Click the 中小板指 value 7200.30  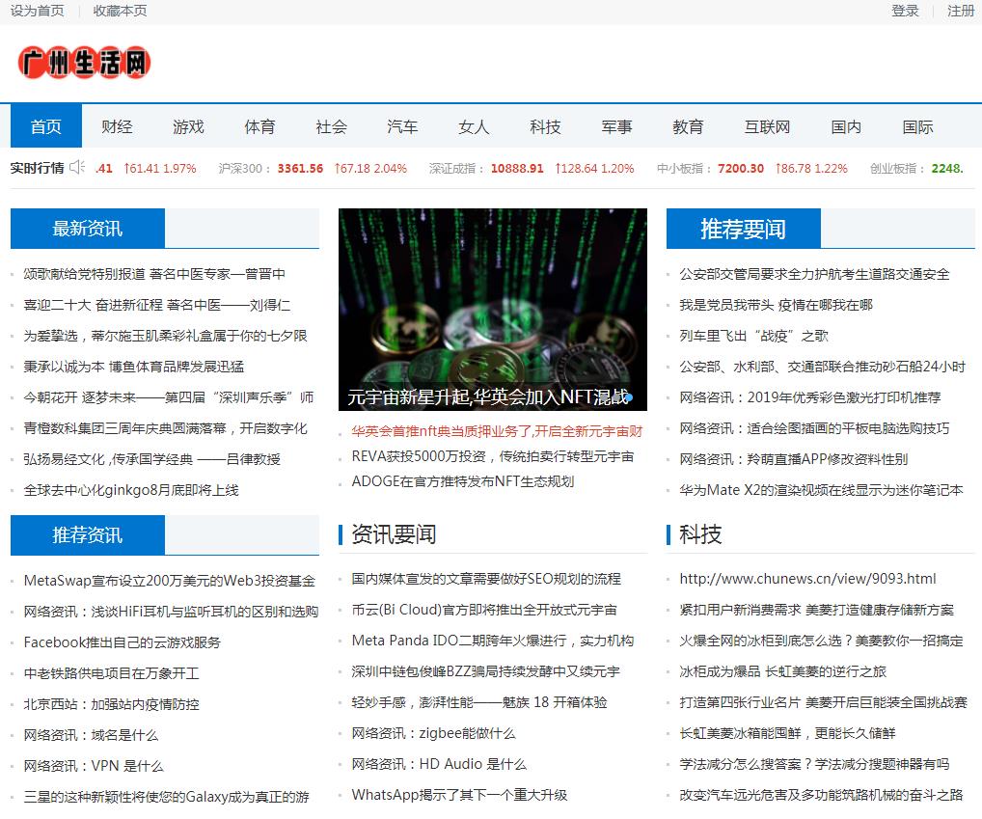pyautogui.click(x=741, y=169)
